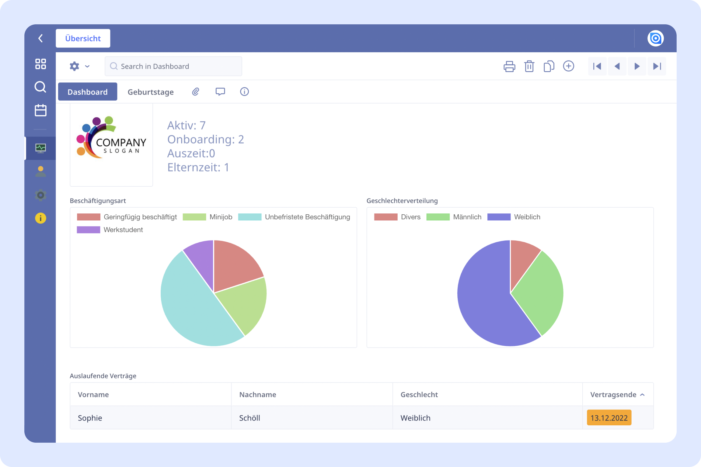Click the Übersicht button
Viewport: 701px width, 467px height.
pyautogui.click(x=83, y=38)
